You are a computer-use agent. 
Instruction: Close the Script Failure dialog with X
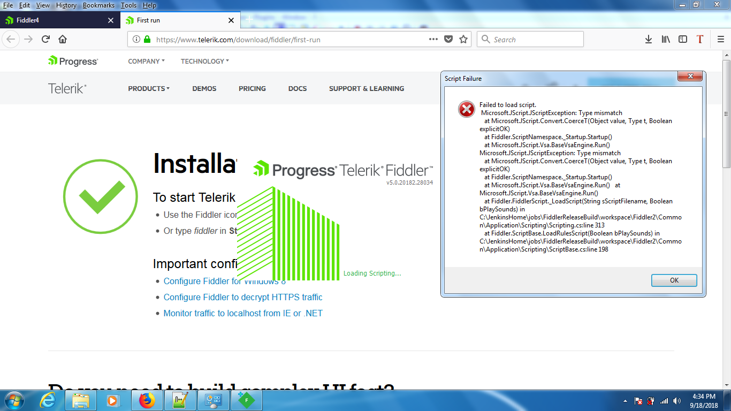point(690,77)
